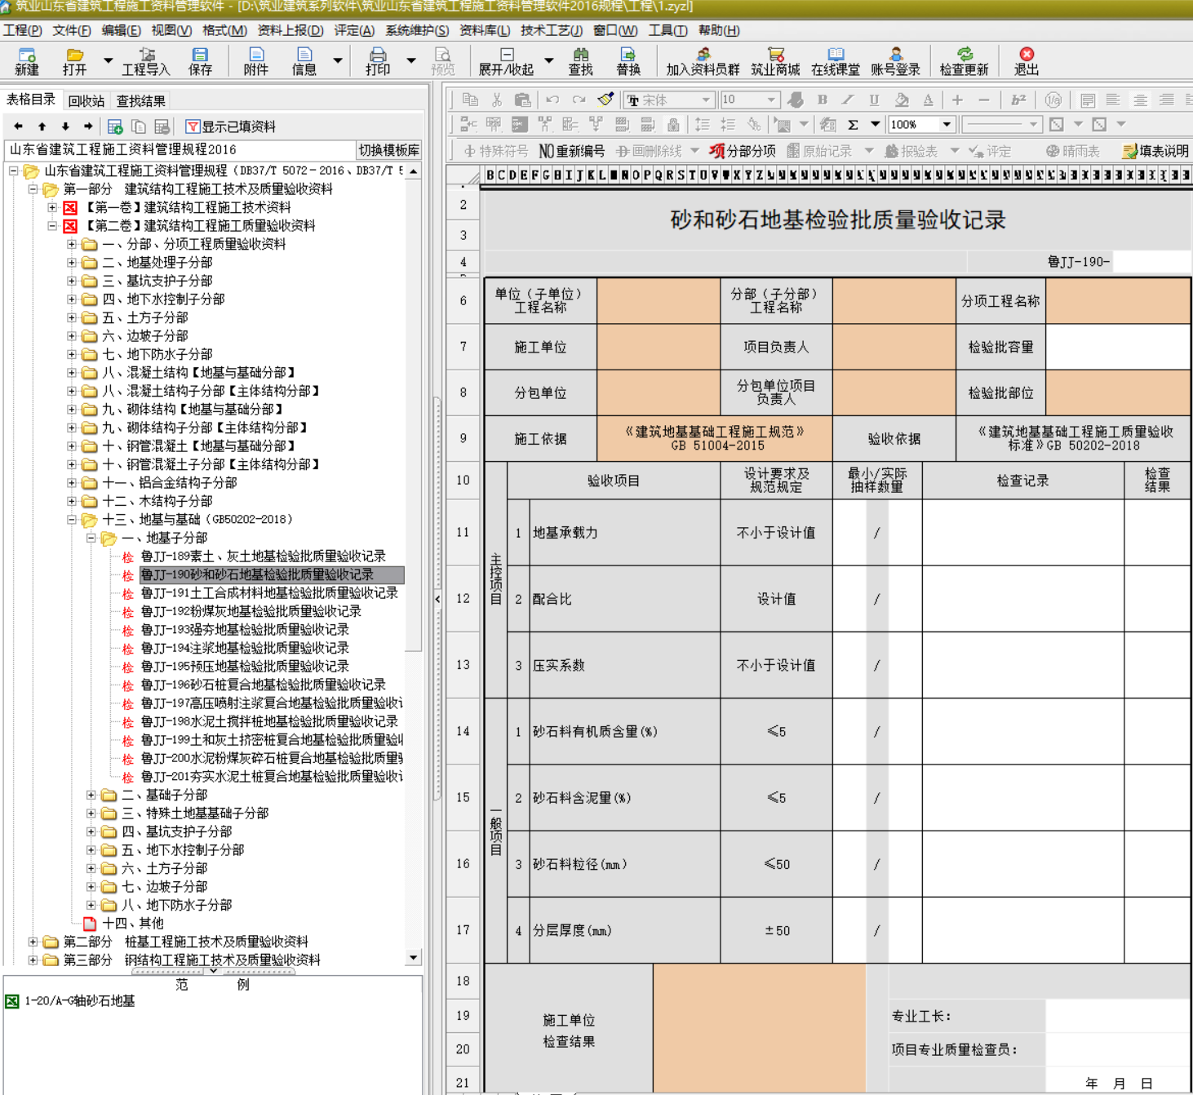Collapse the 十三、地基与基础 tree node
This screenshot has height=1095, width=1193.
pos(72,520)
